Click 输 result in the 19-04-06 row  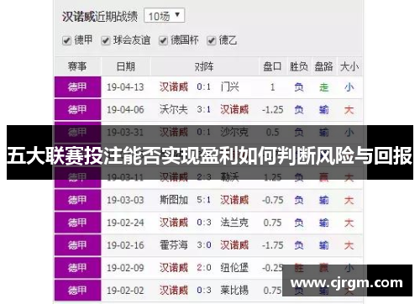[324, 110]
